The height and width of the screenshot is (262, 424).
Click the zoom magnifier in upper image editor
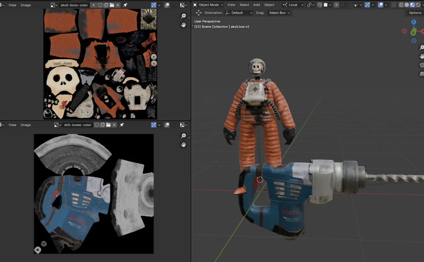(x=183, y=16)
